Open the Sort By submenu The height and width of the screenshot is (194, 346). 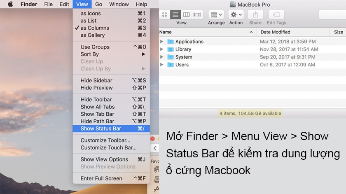point(111,54)
